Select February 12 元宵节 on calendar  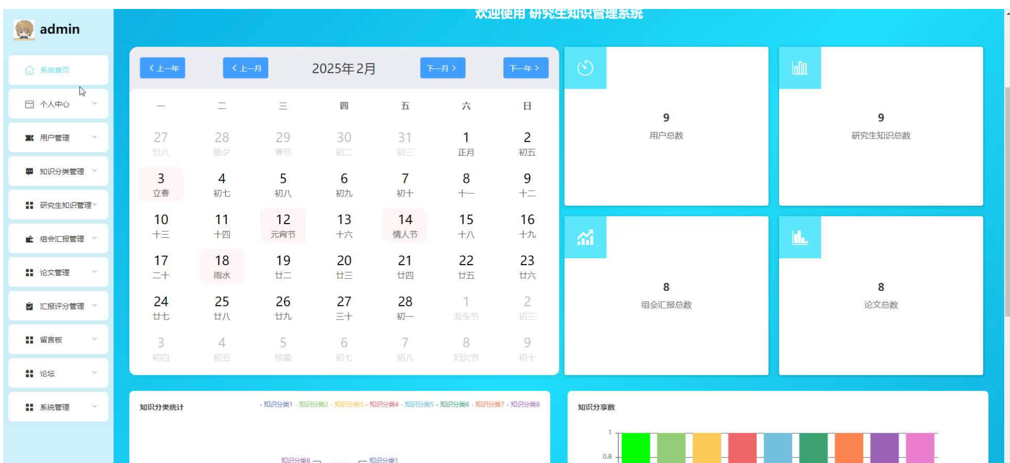pyautogui.click(x=283, y=226)
